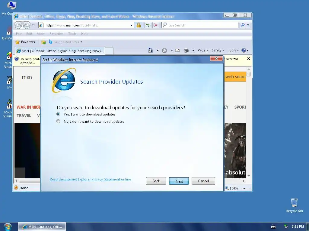Click the security lock icon
Viewport: 309px width, 231px height.
tap(139, 25)
